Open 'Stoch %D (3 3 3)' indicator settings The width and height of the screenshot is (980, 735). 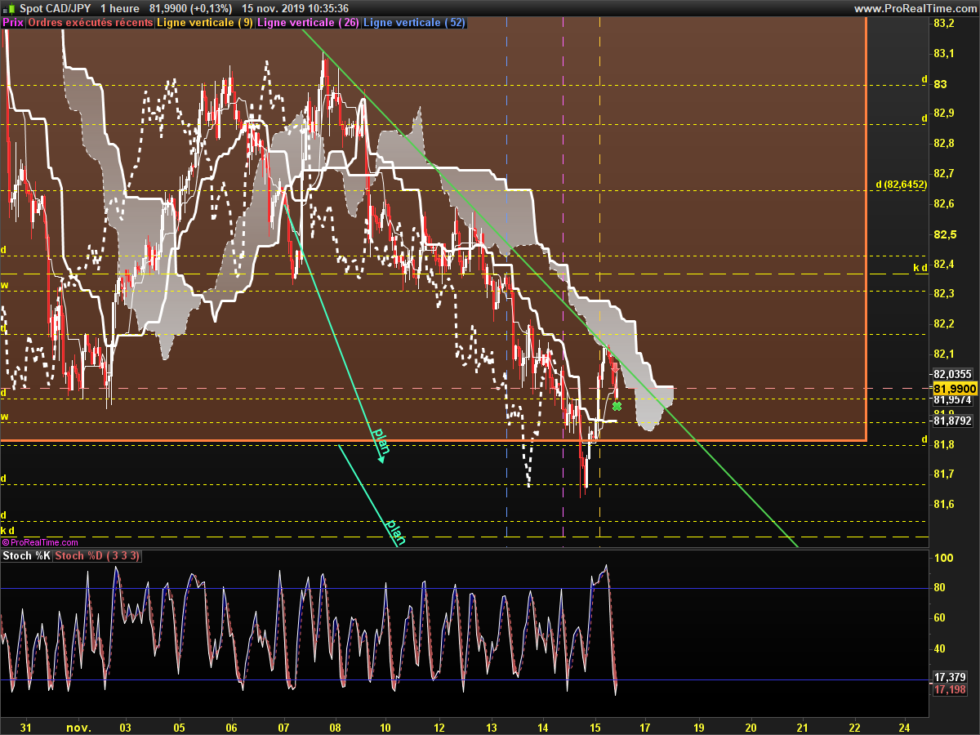click(97, 556)
